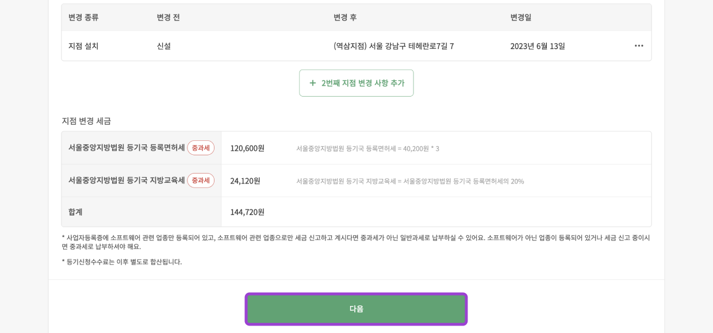Click the 중과세 badge beside 지방교육세
This screenshot has width=713, height=333.
[x=201, y=181]
